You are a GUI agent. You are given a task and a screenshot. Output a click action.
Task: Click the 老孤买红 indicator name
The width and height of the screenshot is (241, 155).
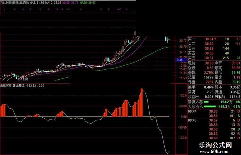(6, 86)
